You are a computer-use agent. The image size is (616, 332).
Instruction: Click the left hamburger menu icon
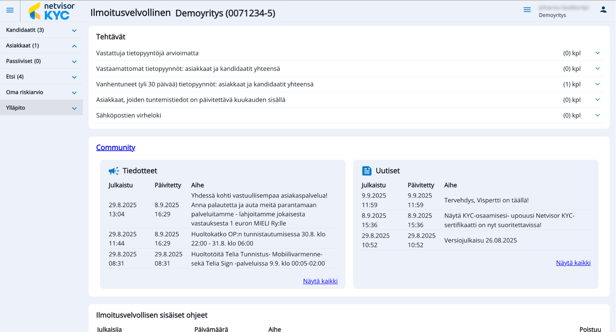pyautogui.click(x=10, y=11)
